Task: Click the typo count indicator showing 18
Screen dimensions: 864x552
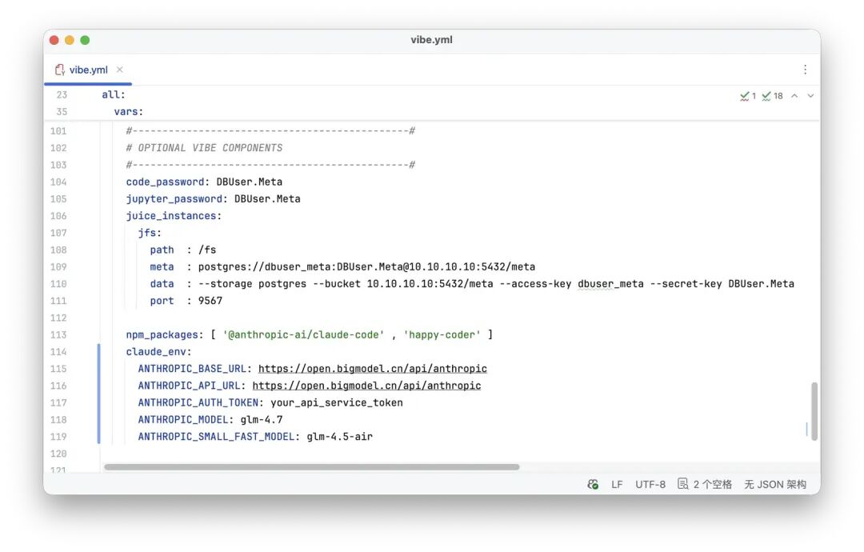Action: (x=773, y=96)
